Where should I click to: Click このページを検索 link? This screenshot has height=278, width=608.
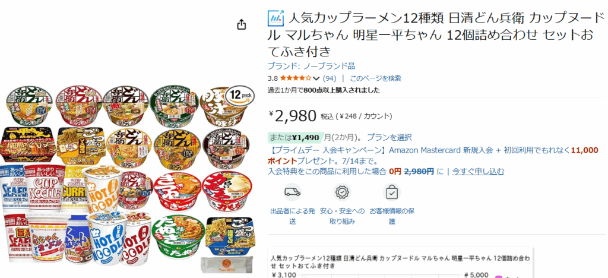(375, 78)
